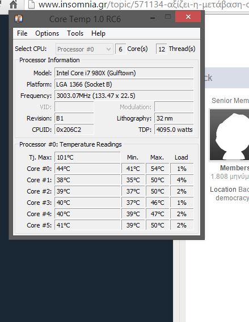Click Core #0 minimum temperature 41°C
The height and width of the screenshot is (322, 249).
pyautogui.click(x=133, y=169)
